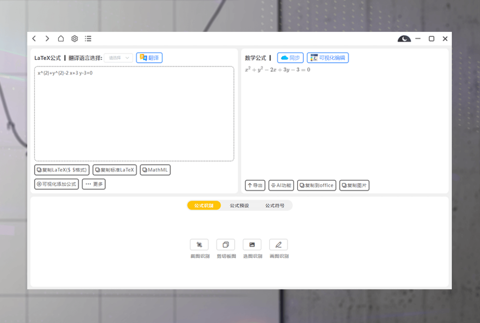Open 可视化编辑 visual editor
This screenshot has width=480, height=323.
pos(328,58)
